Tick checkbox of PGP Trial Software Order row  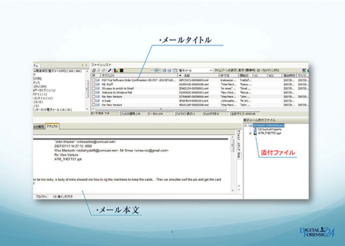coord(94,80)
